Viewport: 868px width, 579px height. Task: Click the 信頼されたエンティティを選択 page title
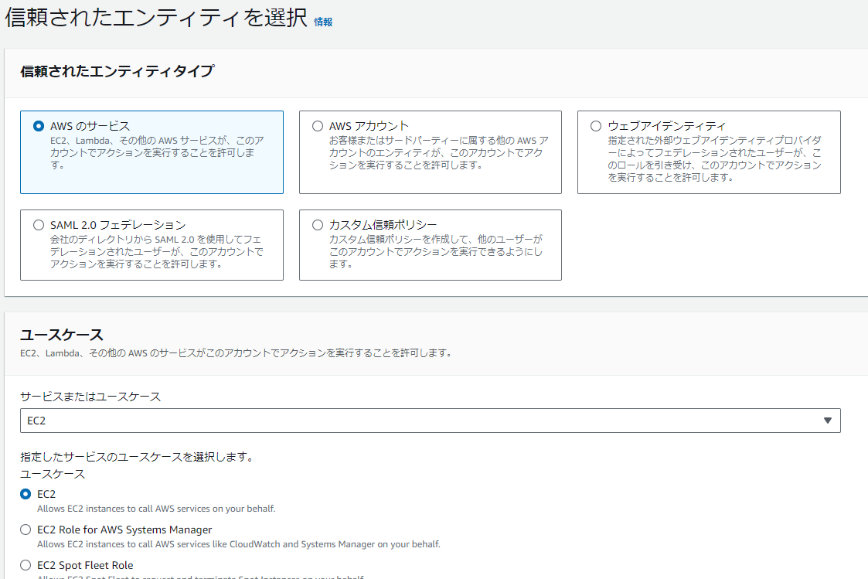(156, 18)
